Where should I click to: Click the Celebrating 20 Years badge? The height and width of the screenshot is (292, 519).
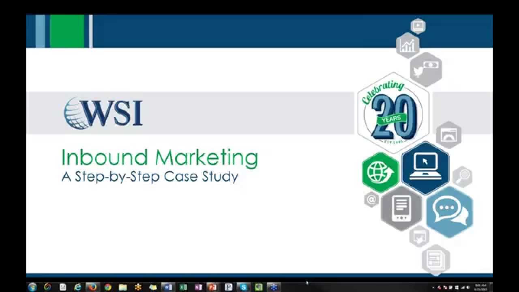tap(392, 114)
